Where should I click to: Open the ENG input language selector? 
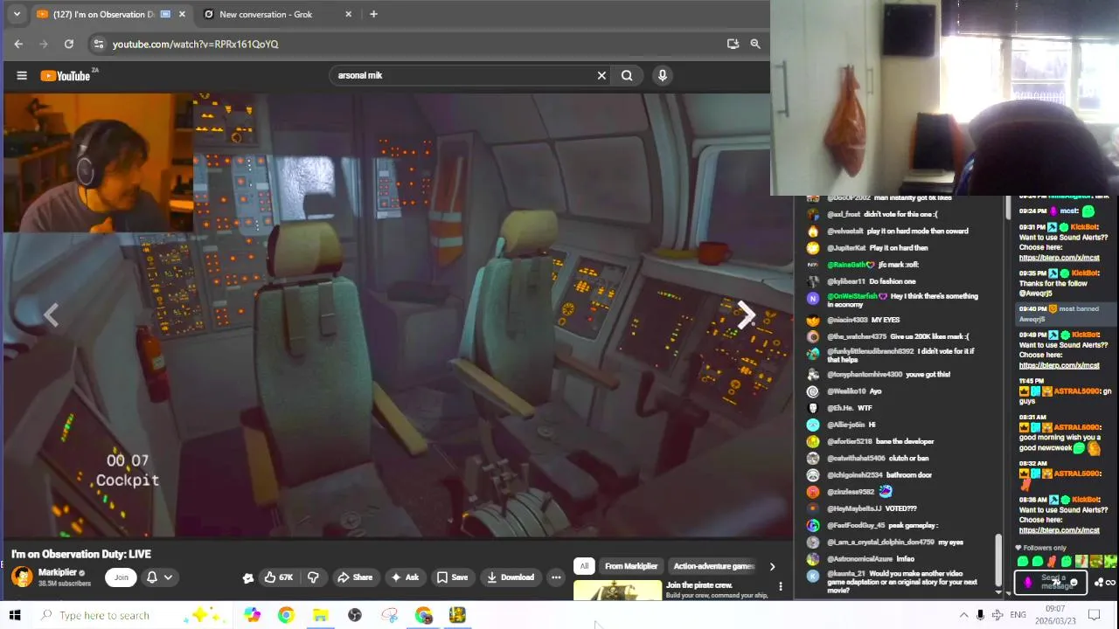(x=1018, y=615)
